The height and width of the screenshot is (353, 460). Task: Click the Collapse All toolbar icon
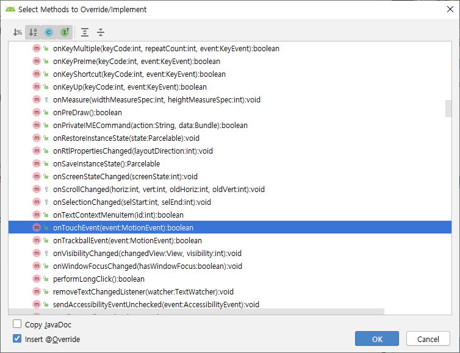click(101, 32)
